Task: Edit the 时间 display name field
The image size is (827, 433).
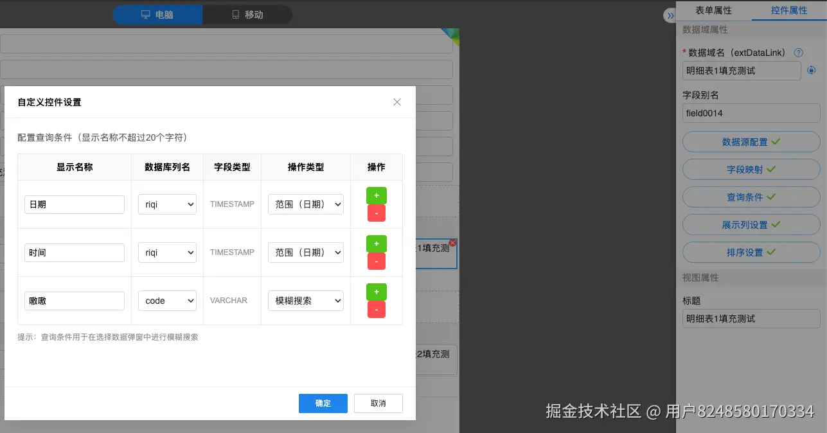Action: [x=75, y=252]
